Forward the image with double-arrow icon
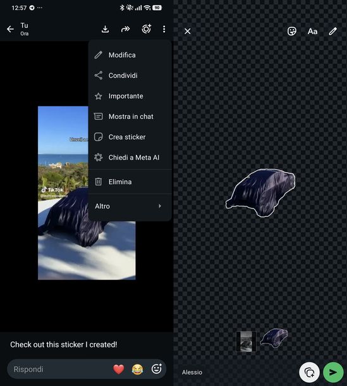This screenshot has height=386, width=347. point(125,29)
